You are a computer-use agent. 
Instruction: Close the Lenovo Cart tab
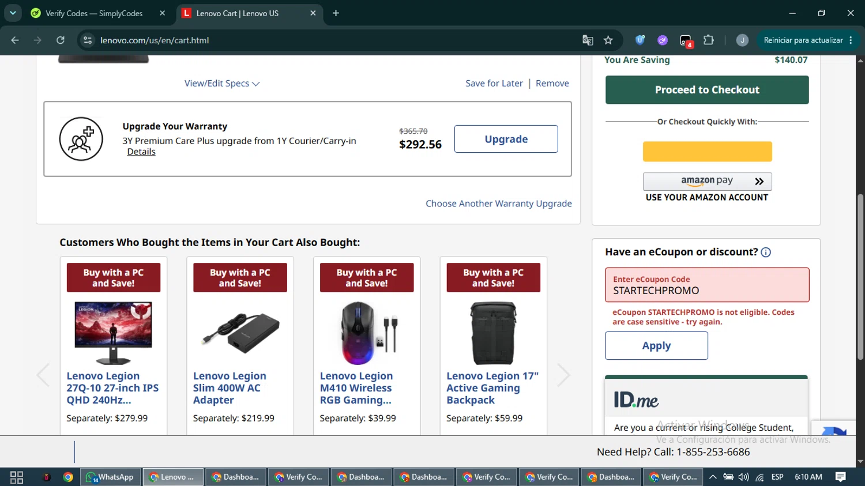tap(313, 13)
